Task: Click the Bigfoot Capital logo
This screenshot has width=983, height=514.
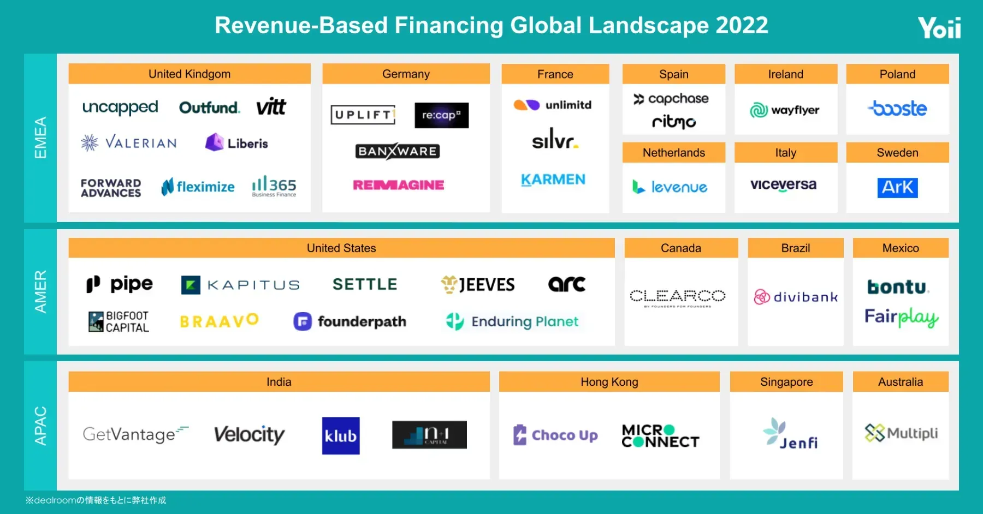Action: coord(119,322)
